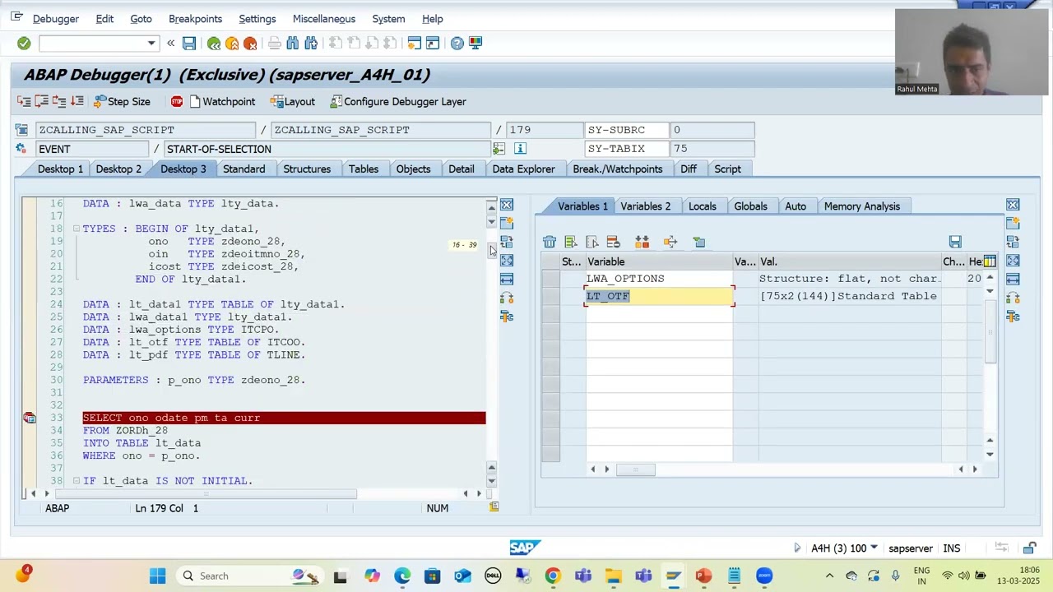1053x592 pixels.
Task: Click the Single Step debugger icon
Action: click(x=24, y=101)
